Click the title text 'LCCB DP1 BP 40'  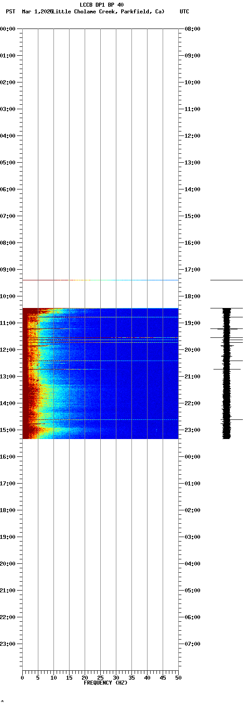click(x=102, y=5)
